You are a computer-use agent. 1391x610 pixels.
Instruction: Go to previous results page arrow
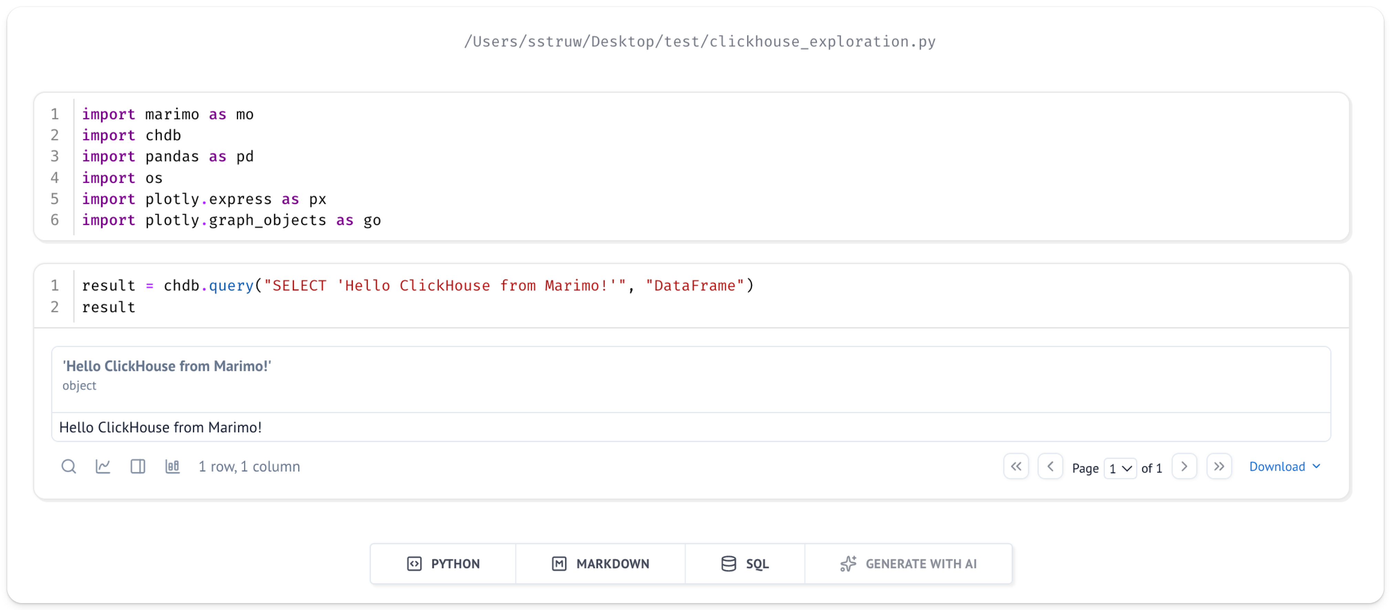coord(1050,466)
